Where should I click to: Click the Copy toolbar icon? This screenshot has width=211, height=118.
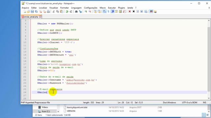[x=57, y=12]
